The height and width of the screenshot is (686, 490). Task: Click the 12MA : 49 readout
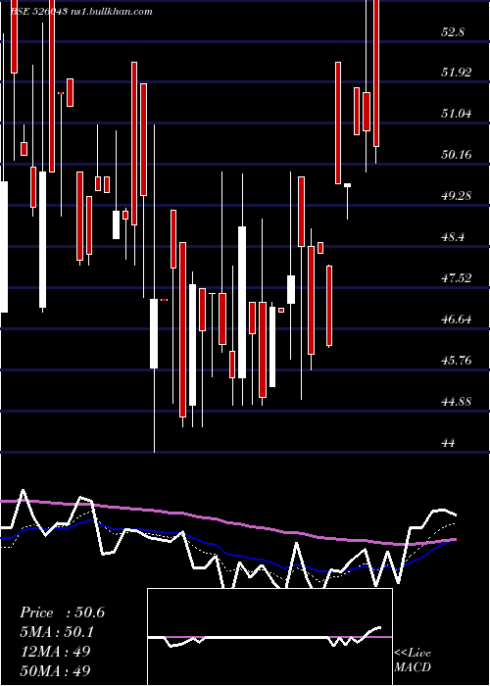(x=55, y=651)
